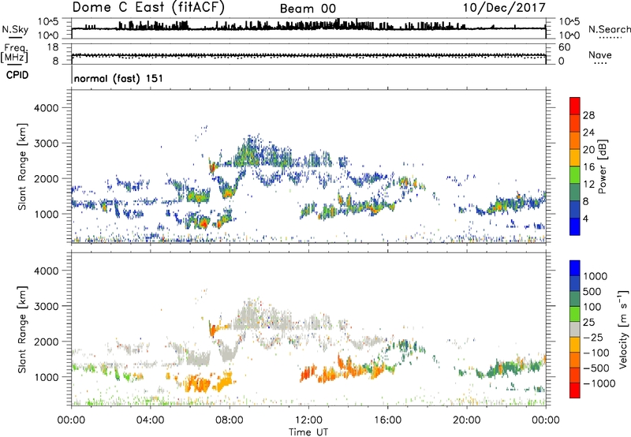Click the 'N.Search' legend label

[x=609, y=29]
